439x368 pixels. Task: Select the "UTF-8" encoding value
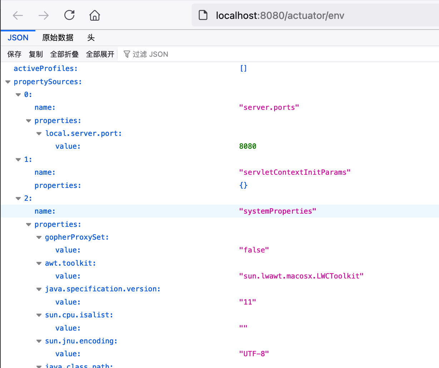pyautogui.click(x=254, y=354)
